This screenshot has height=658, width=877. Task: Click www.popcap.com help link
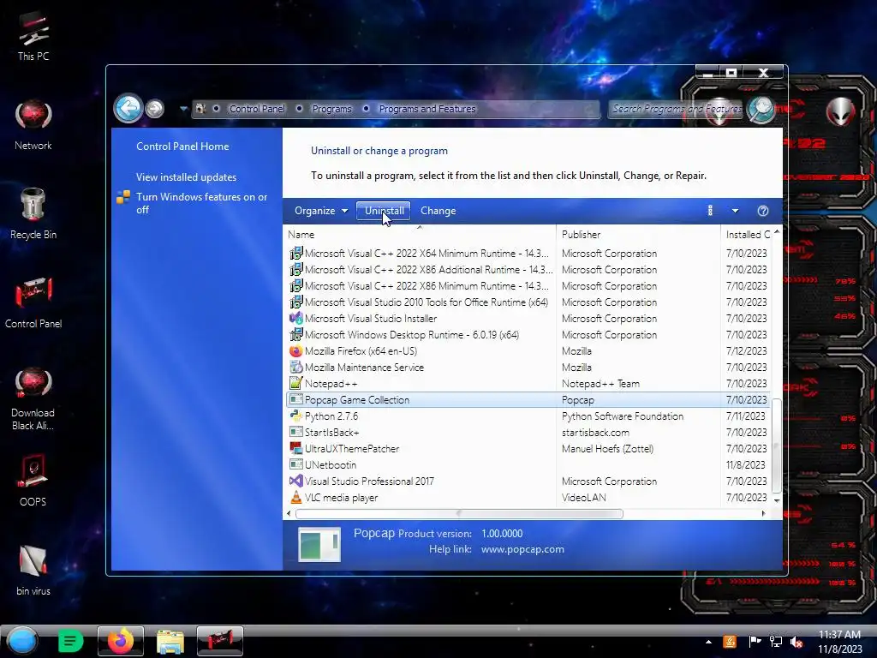tap(522, 549)
